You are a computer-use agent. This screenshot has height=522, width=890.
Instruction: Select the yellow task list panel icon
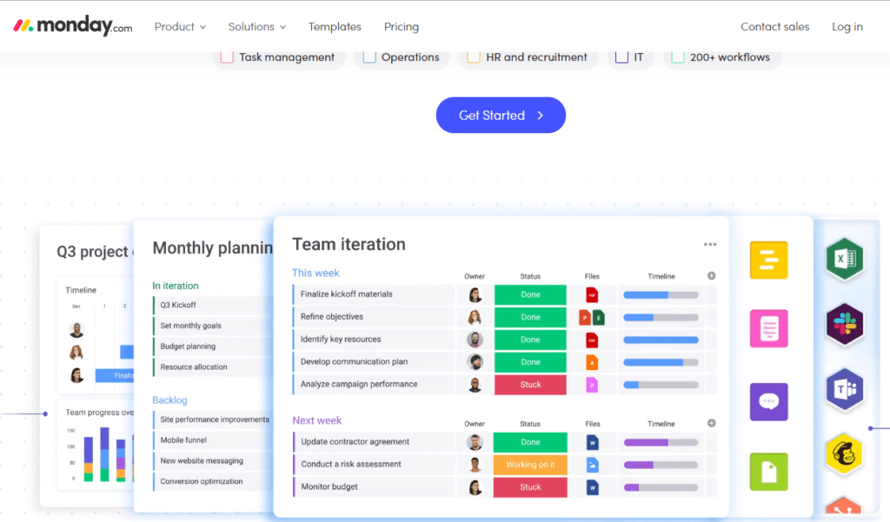tap(768, 260)
